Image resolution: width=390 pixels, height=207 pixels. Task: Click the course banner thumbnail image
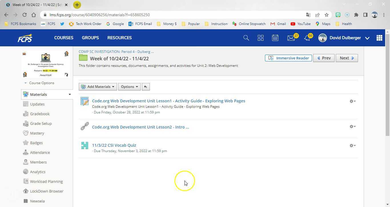[46, 64]
